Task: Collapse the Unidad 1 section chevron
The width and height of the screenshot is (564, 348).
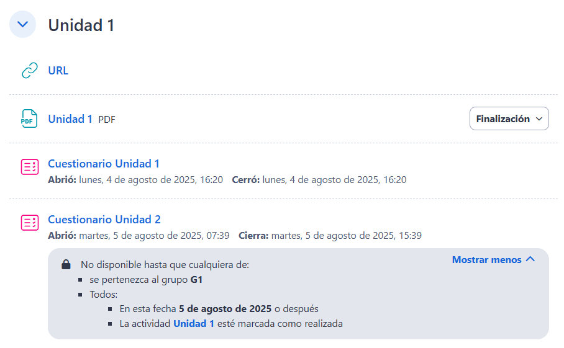Action: point(22,24)
